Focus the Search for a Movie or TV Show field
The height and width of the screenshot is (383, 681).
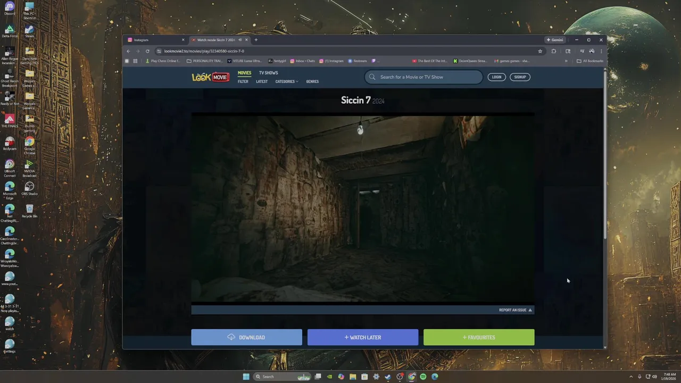pyautogui.click(x=423, y=77)
